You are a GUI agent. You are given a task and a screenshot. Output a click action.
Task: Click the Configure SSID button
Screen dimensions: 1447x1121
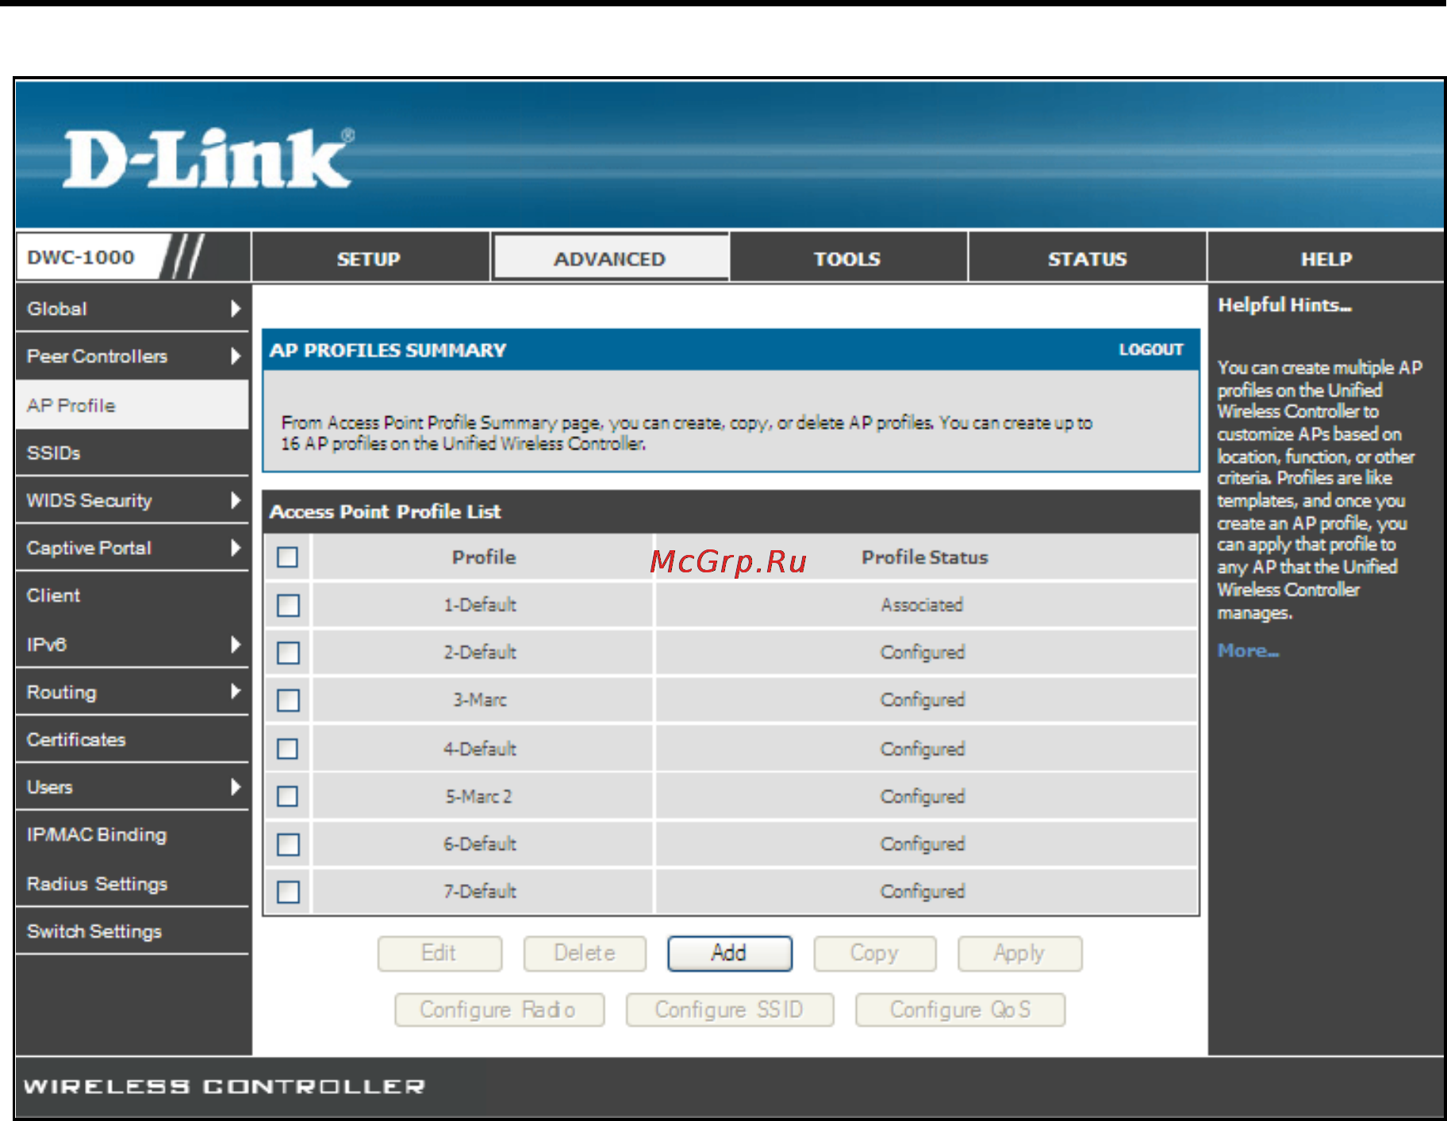(x=730, y=1010)
